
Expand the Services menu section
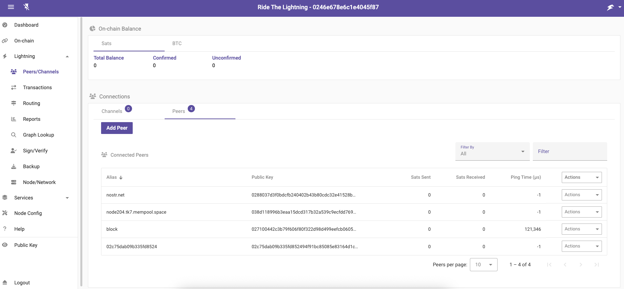(67, 198)
